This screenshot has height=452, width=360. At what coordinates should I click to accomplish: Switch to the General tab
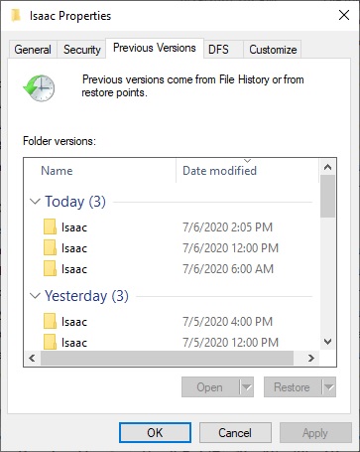[33, 50]
